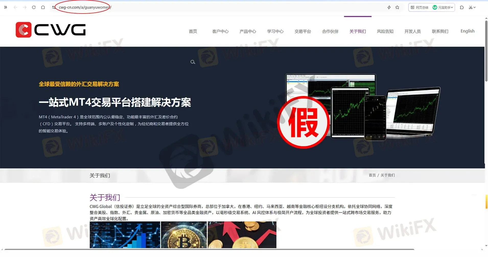Open the 产品中心 navigation menu item
This screenshot has height=257, width=488.
[248, 31]
